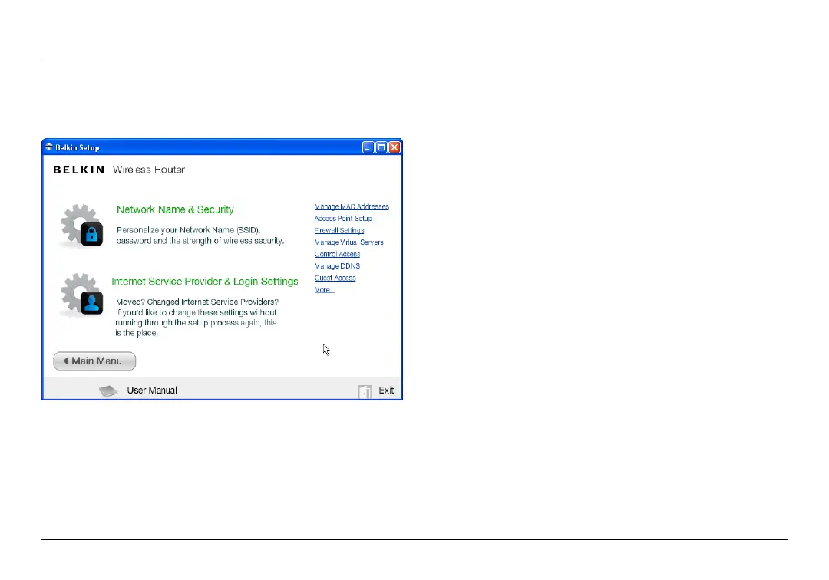Close the Belkin Setup window

[395, 147]
